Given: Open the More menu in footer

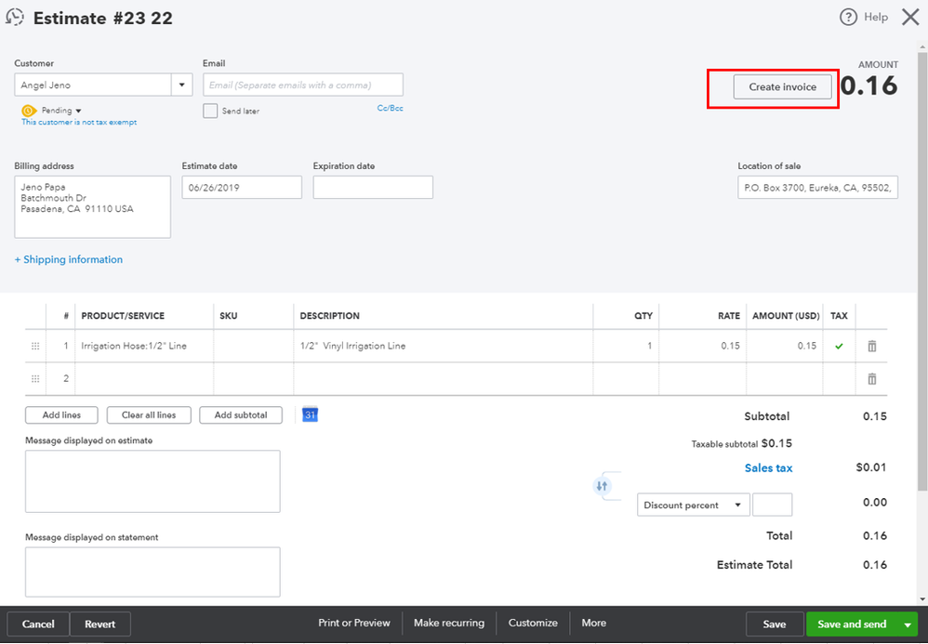Looking at the screenshot, I should 593,623.
